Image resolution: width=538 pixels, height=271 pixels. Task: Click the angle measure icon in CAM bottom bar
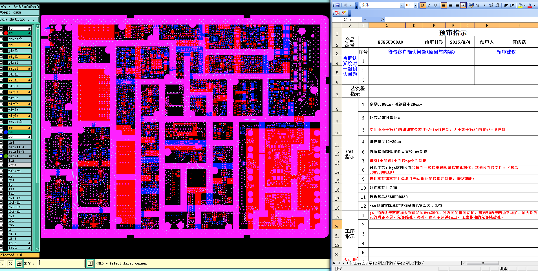(x=10, y=263)
